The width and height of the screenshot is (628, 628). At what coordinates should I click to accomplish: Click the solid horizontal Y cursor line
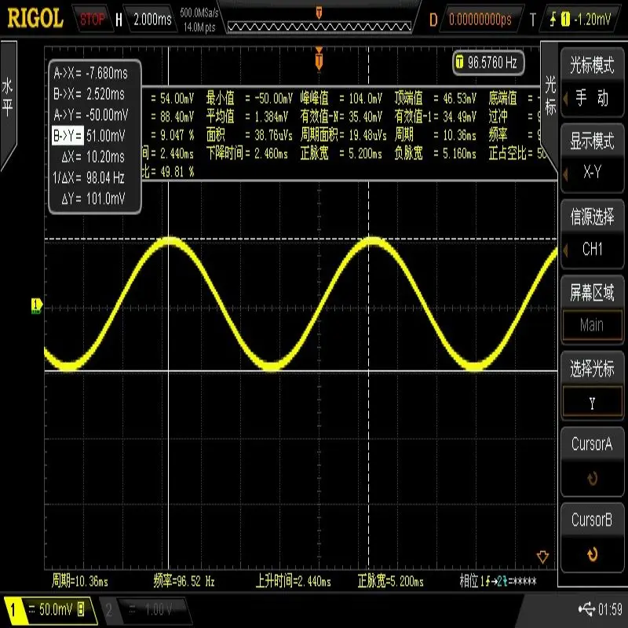301,371
